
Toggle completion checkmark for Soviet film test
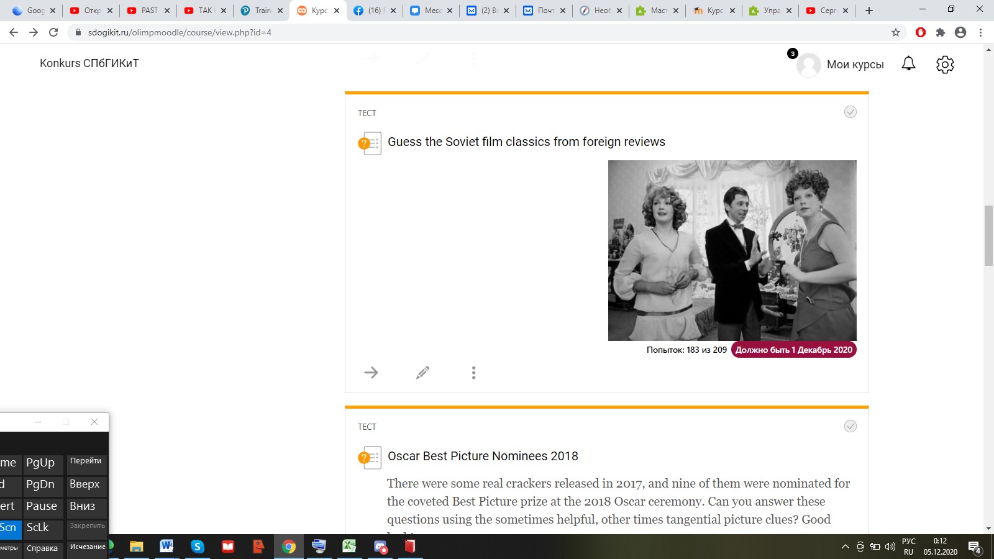point(850,112)
